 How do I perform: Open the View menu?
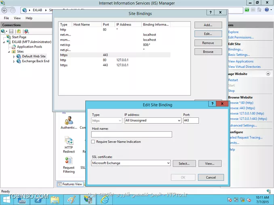17,18
